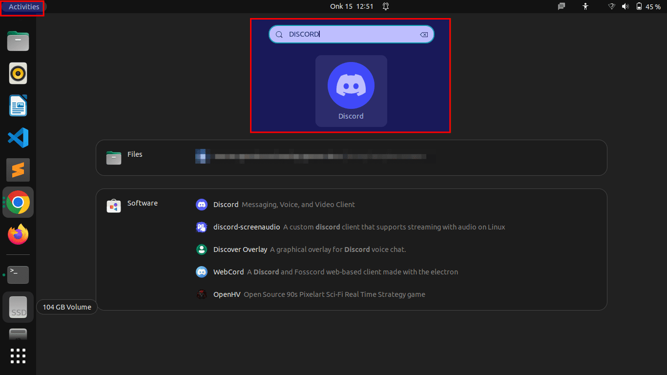Switch to Google Chrome in dock
667x375 pixels.
click(x=18, y=202)
